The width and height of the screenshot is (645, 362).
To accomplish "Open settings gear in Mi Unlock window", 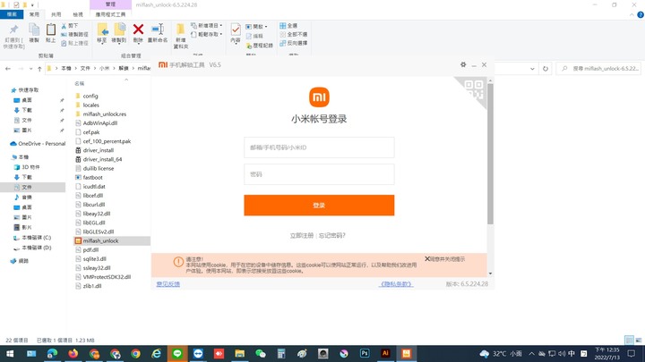I will pyautogui.click(x=463, y=65).
